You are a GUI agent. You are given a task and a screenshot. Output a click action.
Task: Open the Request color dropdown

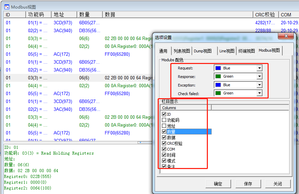pos(259,68)
